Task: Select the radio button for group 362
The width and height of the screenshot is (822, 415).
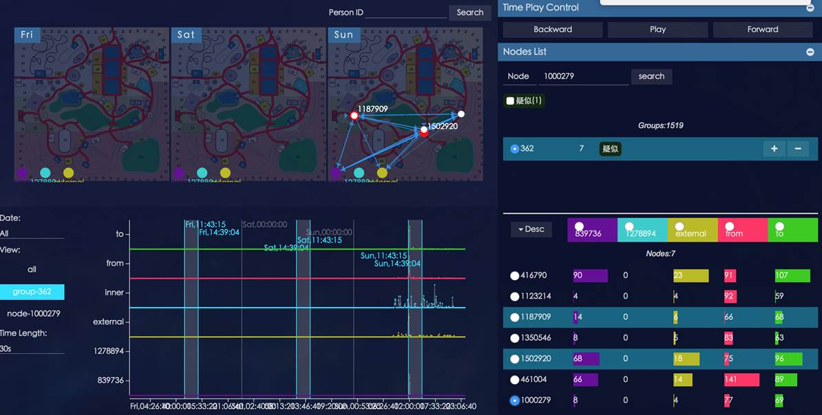Action: (x=514, y=149)
